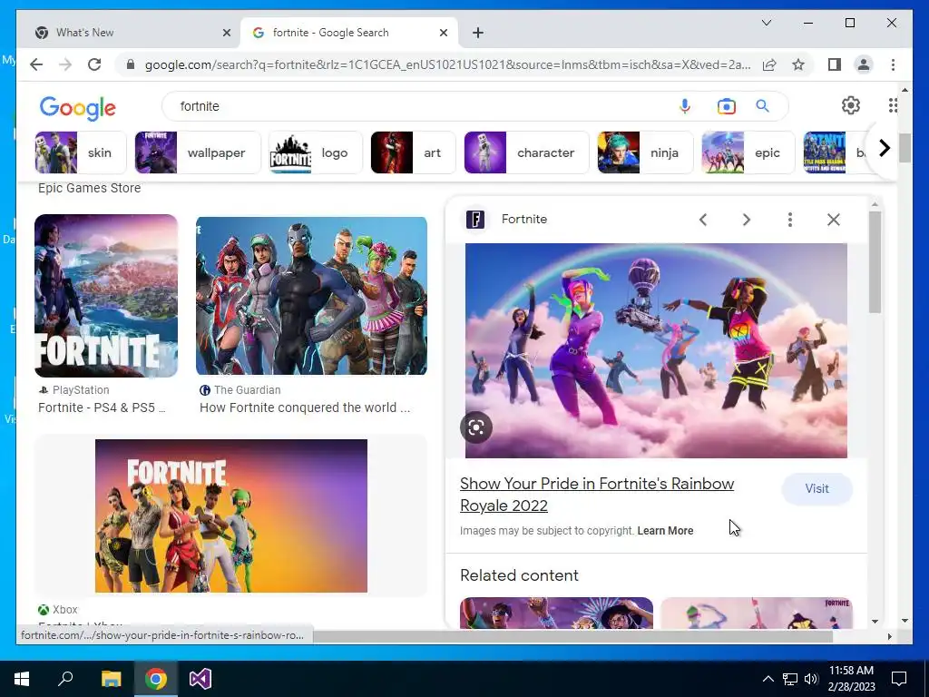The image size is (929, 697).
Task: Open Show Your Pride in Fortnite's Rainbow Royale link
Action: click(597, 495)
